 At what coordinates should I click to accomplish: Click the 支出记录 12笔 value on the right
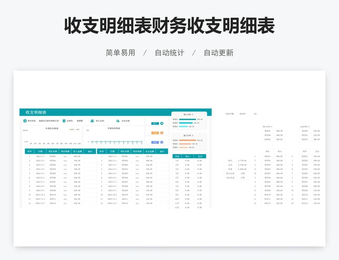tap(242, 178)
